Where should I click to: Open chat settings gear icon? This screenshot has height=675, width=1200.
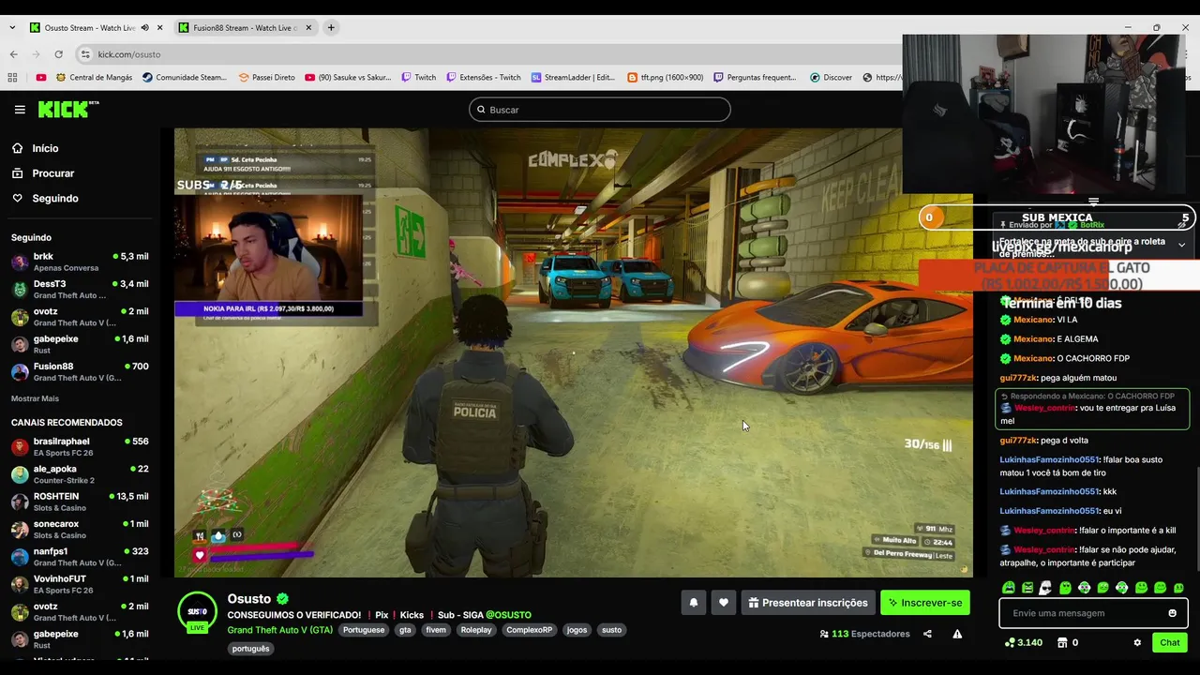click(x=1137, y=643)
